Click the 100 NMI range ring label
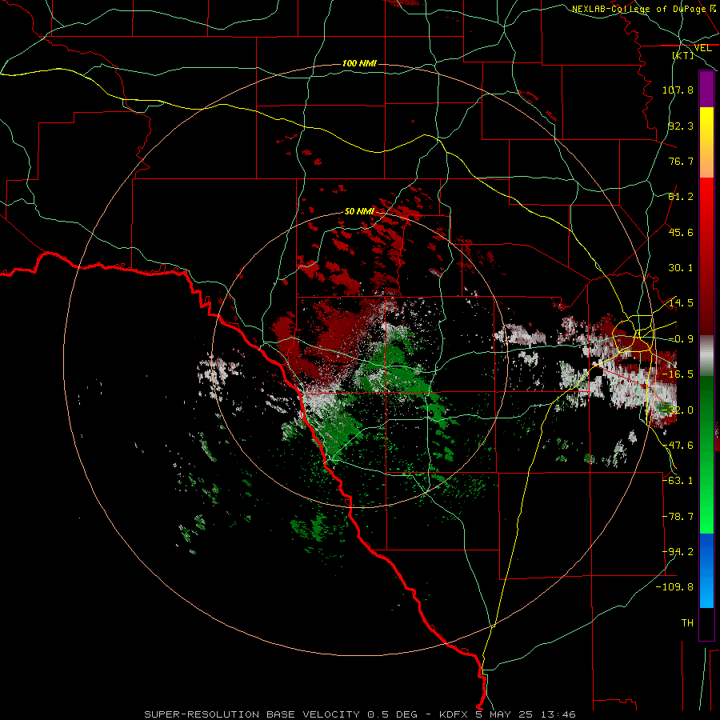 pyautogui.click(x=359, y=63)
